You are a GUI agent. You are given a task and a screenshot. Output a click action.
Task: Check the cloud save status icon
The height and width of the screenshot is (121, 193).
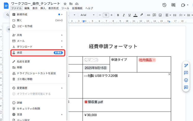pos(77,4)
